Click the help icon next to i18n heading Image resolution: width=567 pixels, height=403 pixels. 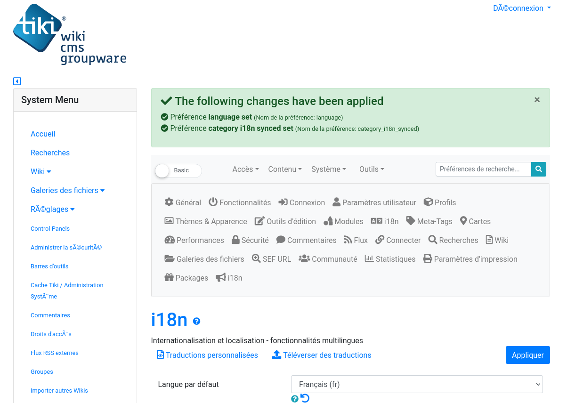197,321
